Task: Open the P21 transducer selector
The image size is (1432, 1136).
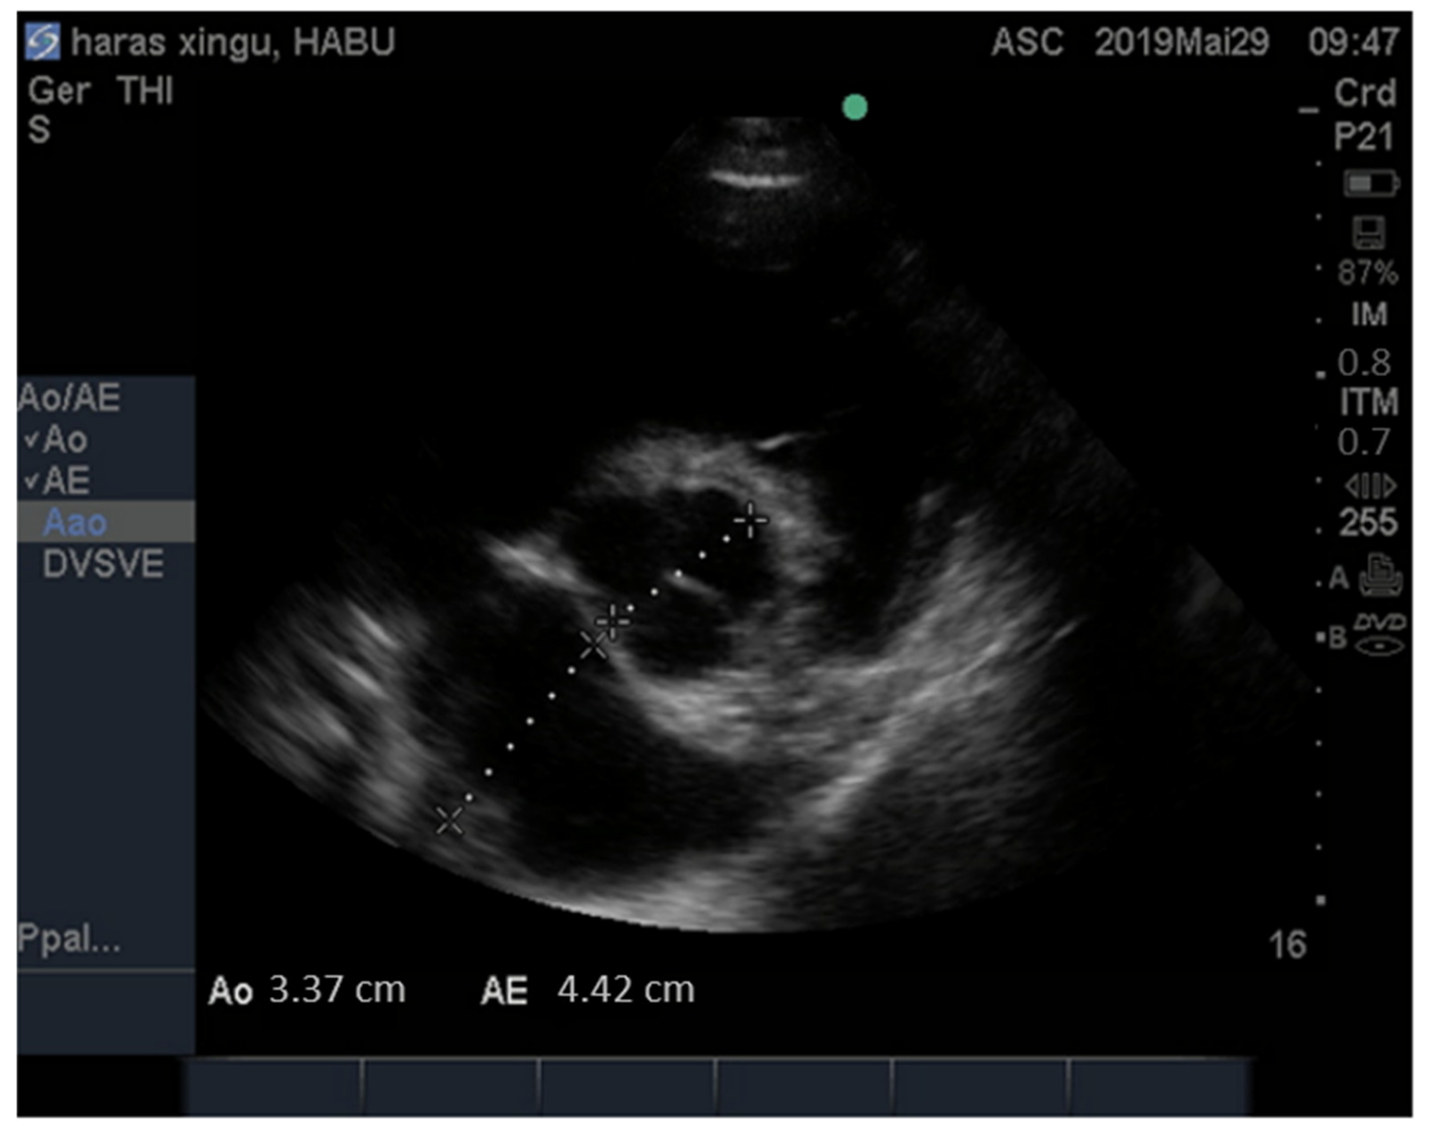Action: (x=1363, y=137)
